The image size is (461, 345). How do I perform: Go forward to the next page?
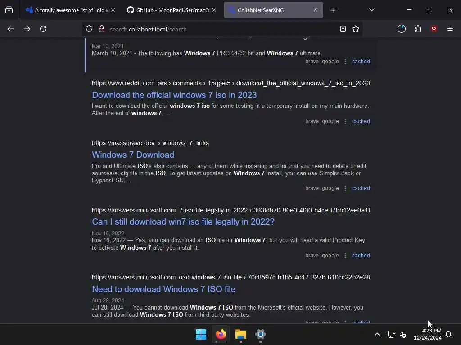tap(27, 29)
